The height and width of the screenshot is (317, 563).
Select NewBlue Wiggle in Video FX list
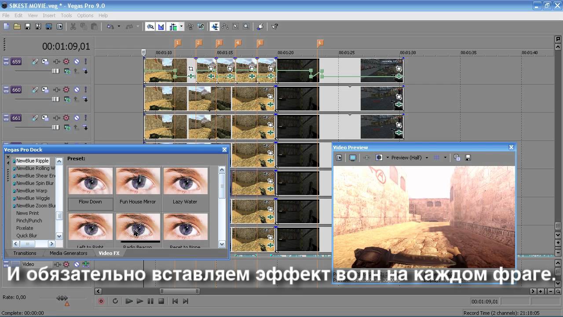[x=33, y=198]
